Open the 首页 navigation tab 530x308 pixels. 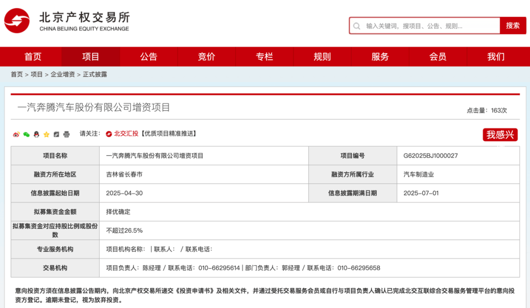point(33,56)
